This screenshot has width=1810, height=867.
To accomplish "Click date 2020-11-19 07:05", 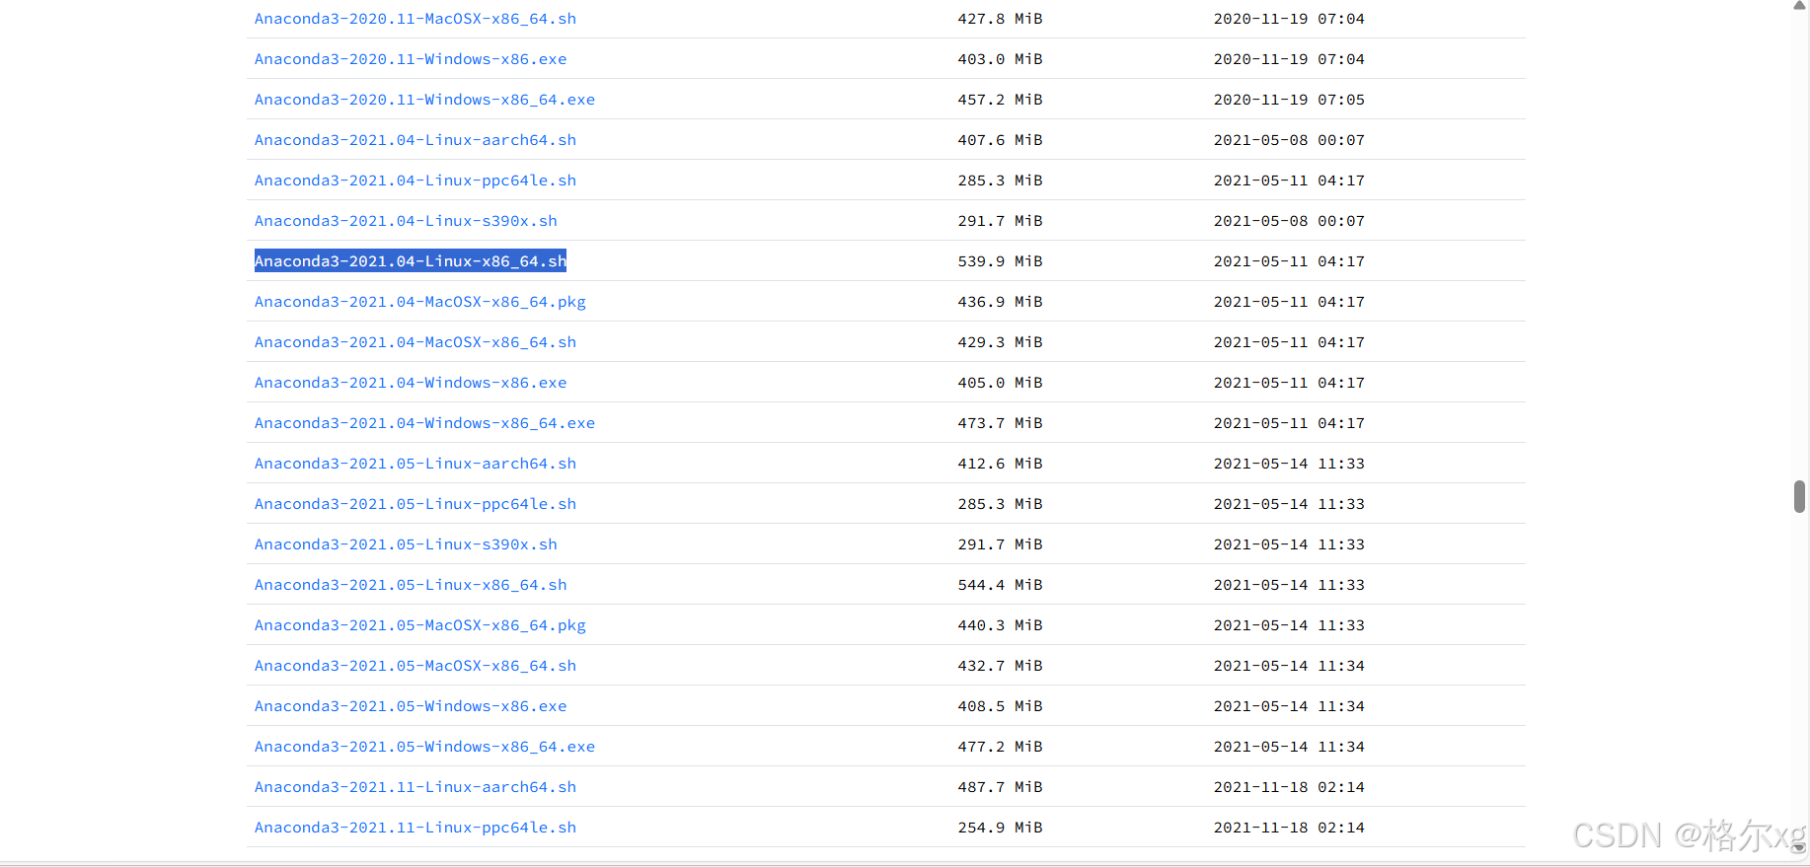I will 1289,100.
